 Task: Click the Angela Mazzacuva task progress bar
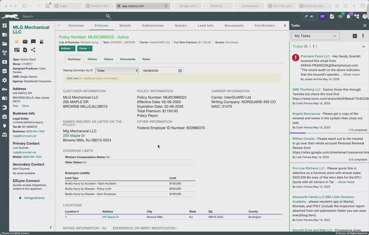click(328, 133)
